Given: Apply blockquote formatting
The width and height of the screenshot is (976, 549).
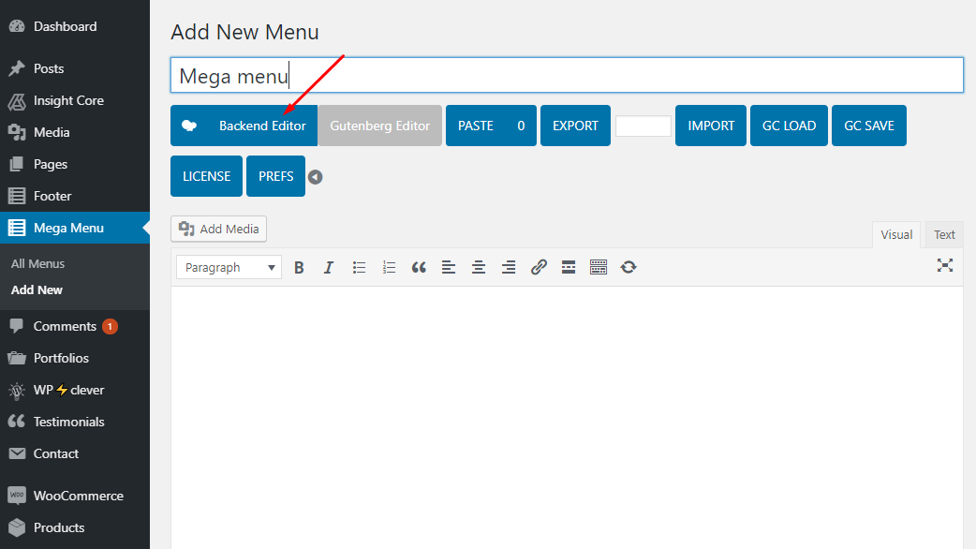Looking at the screenshot, I should coord(419,268).
